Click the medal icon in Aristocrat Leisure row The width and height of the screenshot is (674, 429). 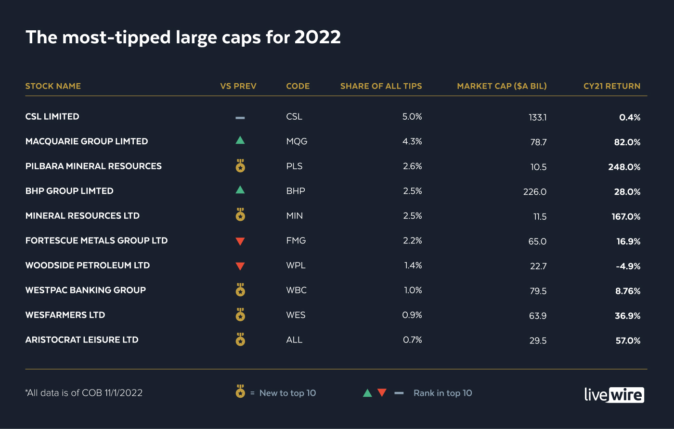click(240, 340)
